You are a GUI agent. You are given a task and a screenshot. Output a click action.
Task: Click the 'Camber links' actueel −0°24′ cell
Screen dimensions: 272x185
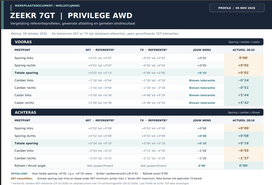(x=243, y=80)
